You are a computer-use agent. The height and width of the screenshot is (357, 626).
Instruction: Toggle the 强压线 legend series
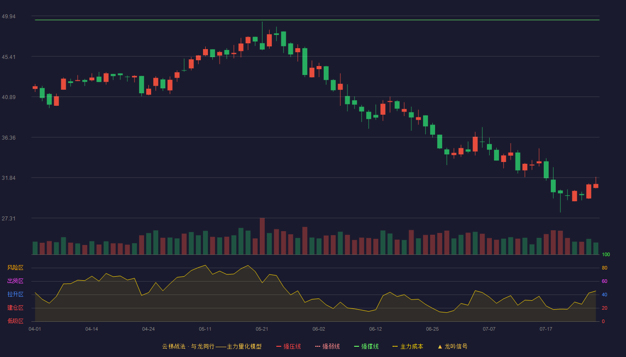tap(288, 346)
